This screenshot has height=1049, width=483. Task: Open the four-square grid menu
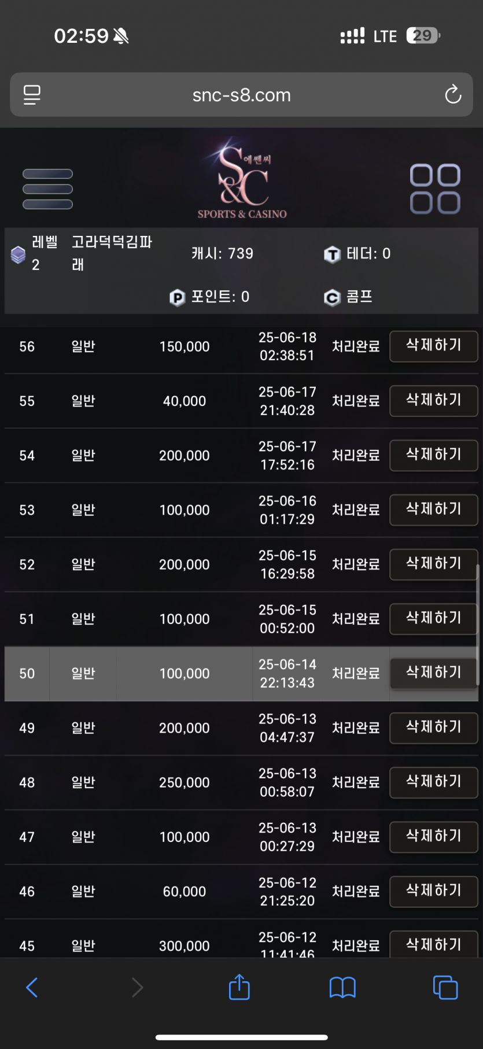435,189
